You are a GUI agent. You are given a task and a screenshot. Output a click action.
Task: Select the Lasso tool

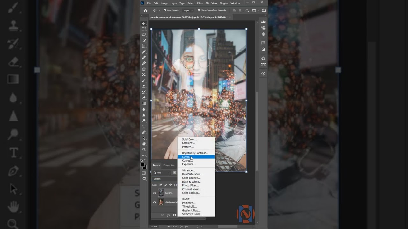click(x=144, y=35)
